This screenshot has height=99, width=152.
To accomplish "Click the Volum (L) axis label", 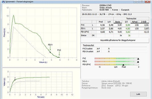I will (43, 62).
